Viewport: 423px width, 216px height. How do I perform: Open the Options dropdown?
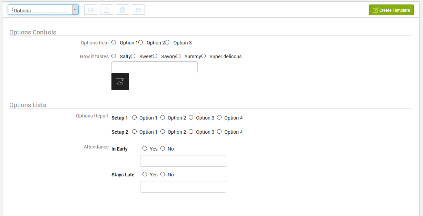[x=43, y=10]
